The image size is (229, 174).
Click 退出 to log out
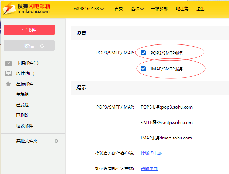tap(201, 9)
